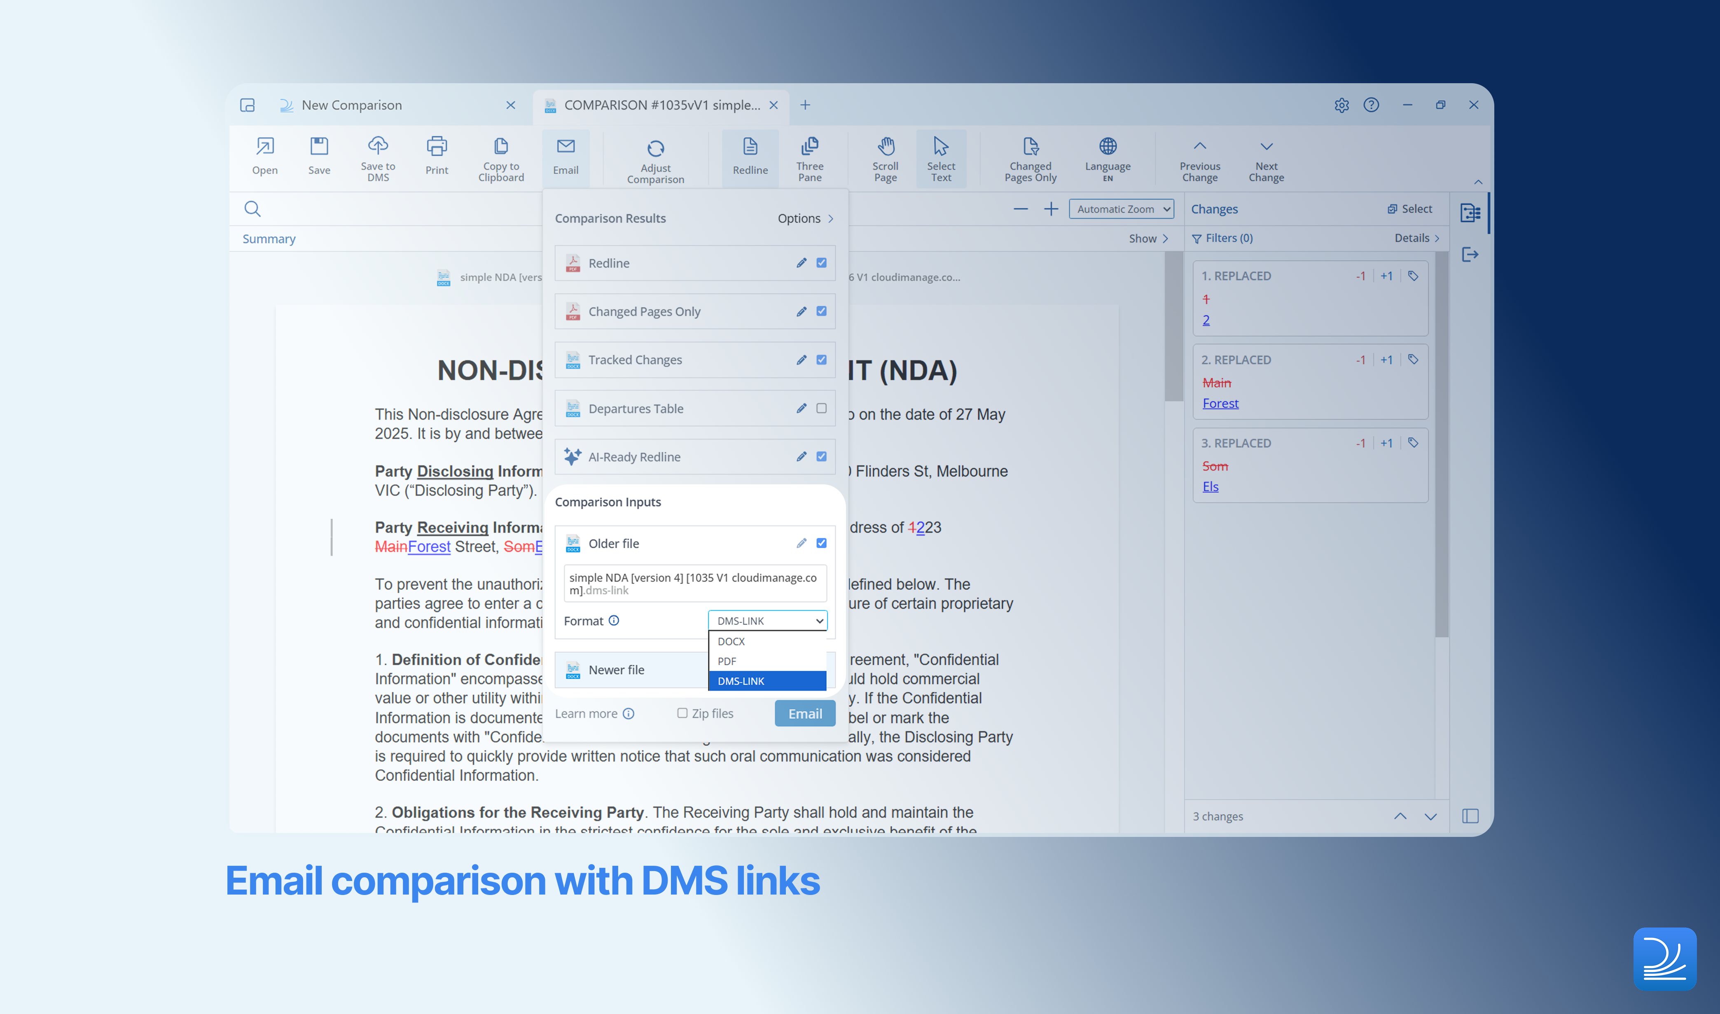Click tag icon on change 3
The height and width of the screenshot is (1014, 1720).
[x=1413, y=443]
